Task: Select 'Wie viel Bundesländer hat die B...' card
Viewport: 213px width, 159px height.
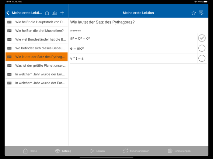Action: 37,39
